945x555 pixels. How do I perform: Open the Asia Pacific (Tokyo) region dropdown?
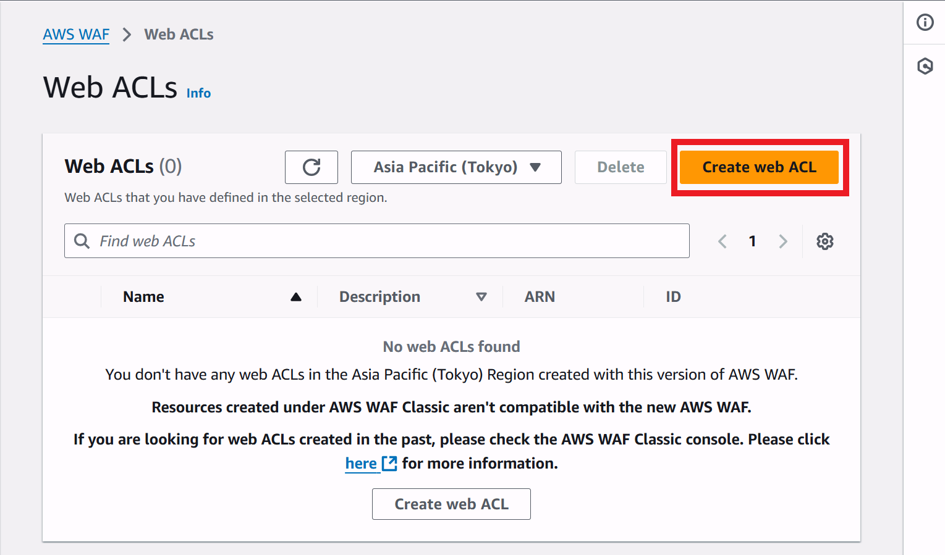pyautogui.click(x=456, y=167)
